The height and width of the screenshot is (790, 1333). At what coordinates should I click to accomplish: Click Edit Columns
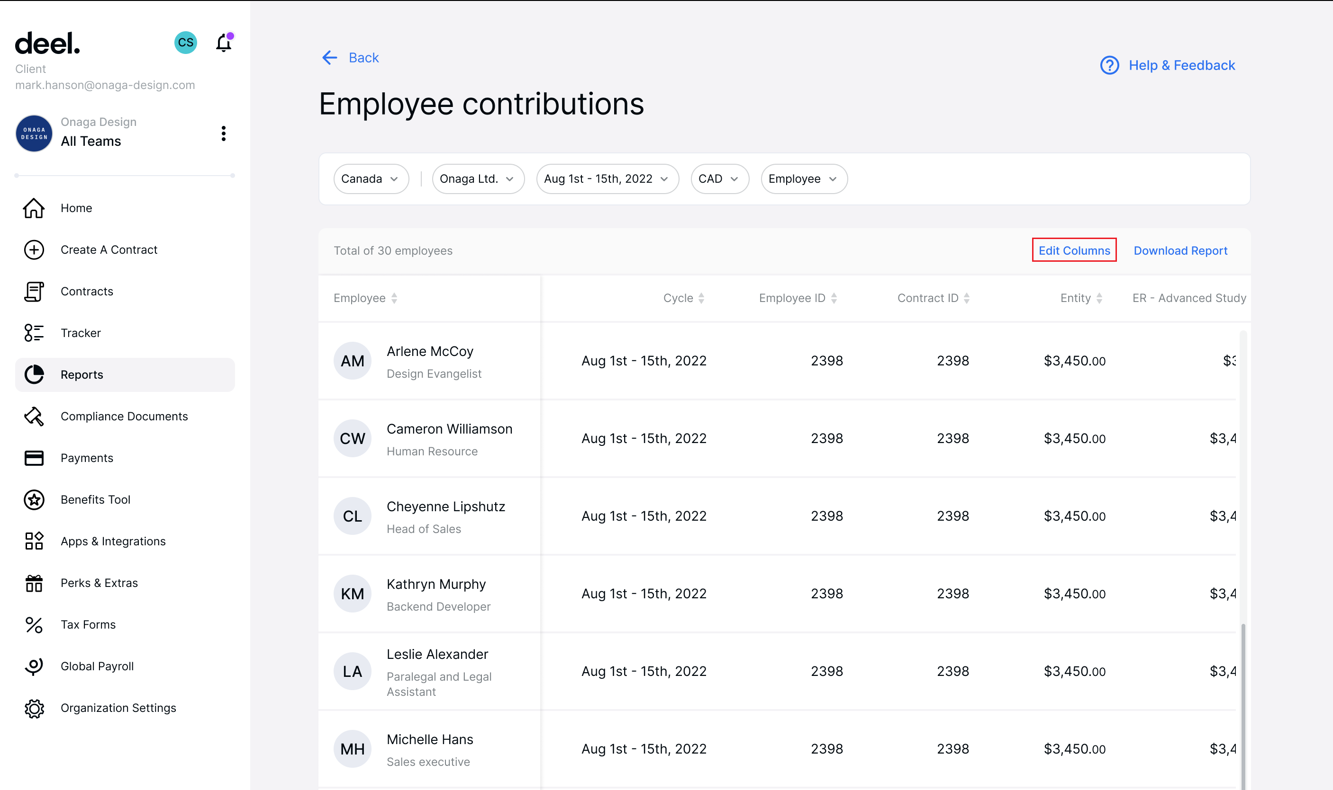tap(1073, 250)
